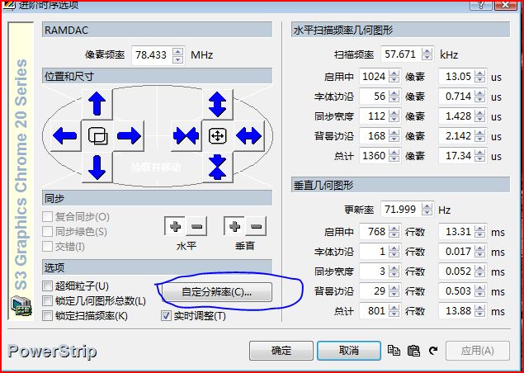This screenshot has width=524, height=373.
Task: Click the horizontal total time field 17.34
Action: pos(458,155)
